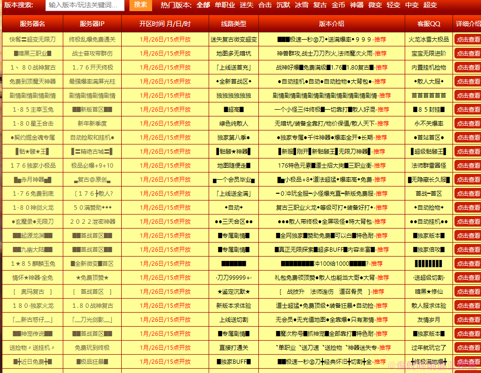
Task: Click 点击查看 for 起源龙渊 row
Action: 468,236
